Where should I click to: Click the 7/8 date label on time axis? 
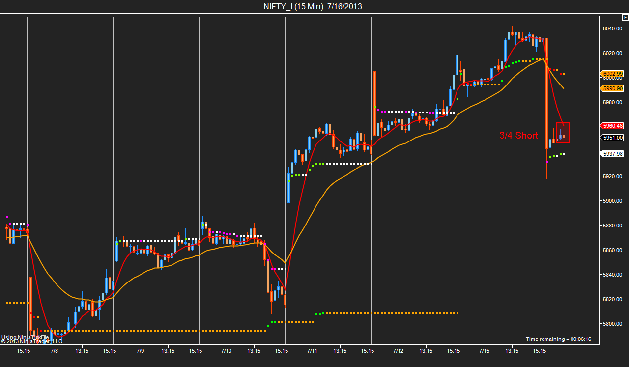click(x=54, y=351)
